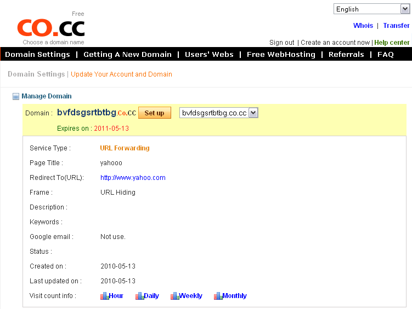The height and width of the screenshot is (309, 412).
Task: Click the Update Your Account and Domain link
Action: 121,74
